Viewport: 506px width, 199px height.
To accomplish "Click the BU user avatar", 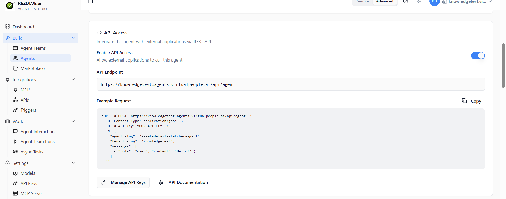I will coord(435,2).
